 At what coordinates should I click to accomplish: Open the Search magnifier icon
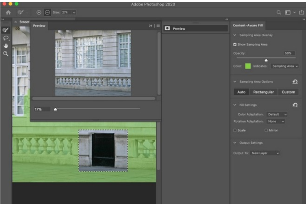278,13
